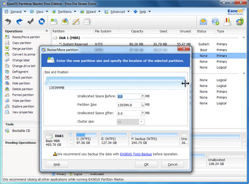Open the Partitions menu

pos(64,12)
